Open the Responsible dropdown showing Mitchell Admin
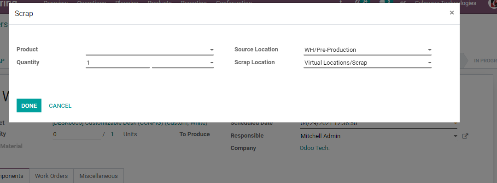 [379, 136]
